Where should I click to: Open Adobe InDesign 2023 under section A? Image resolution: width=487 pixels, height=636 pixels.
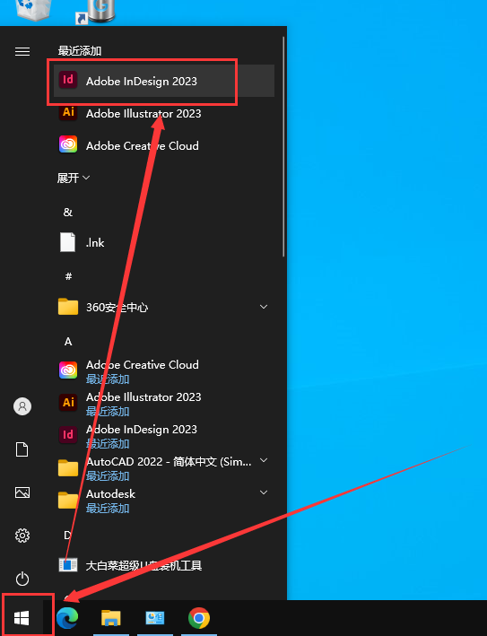[x=164, y=435]
